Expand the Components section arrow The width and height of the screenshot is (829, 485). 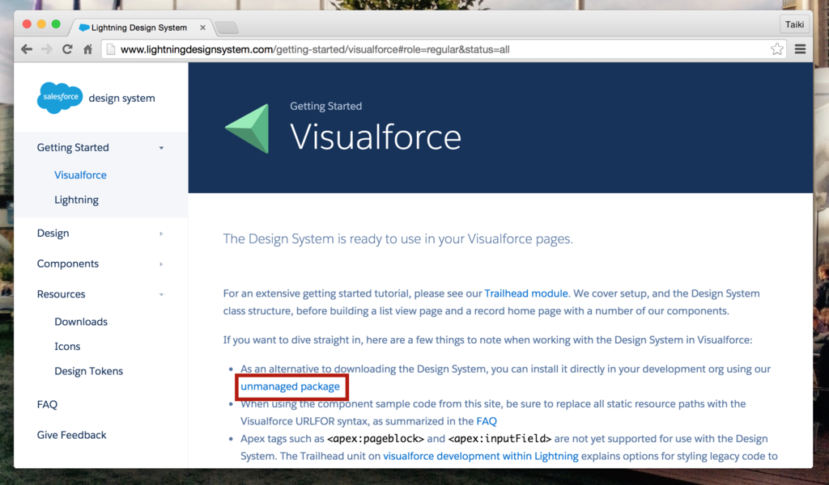click(x=161, y=264)
